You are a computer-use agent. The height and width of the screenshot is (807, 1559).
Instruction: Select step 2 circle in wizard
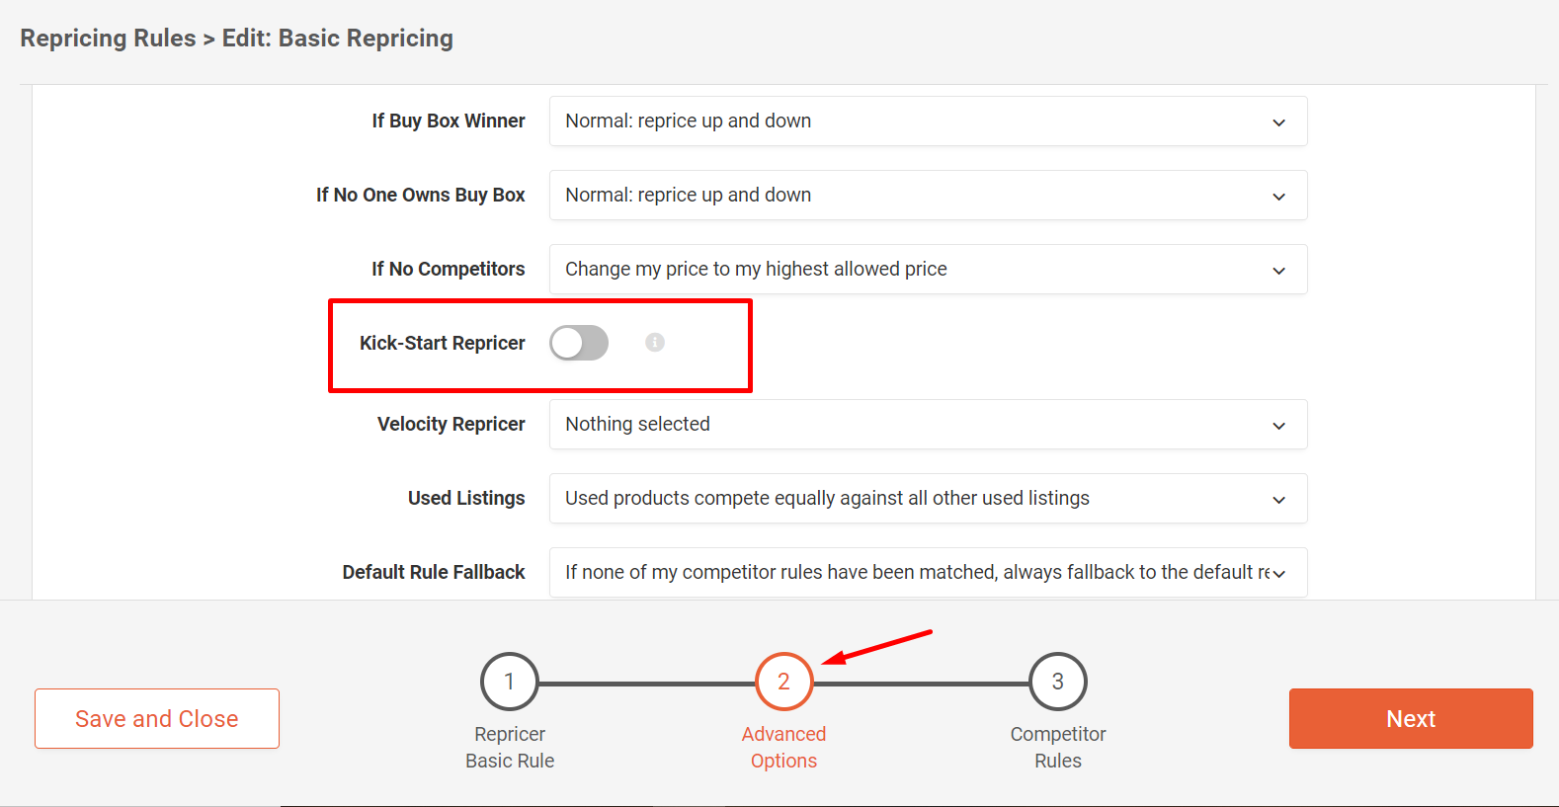[783, 682]
